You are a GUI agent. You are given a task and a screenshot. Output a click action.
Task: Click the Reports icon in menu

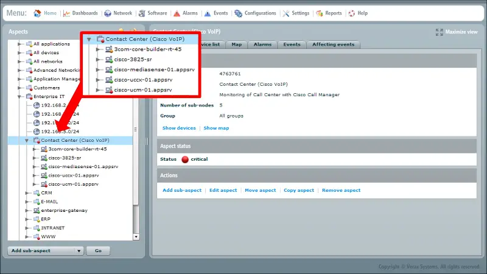tap(320, 13)
